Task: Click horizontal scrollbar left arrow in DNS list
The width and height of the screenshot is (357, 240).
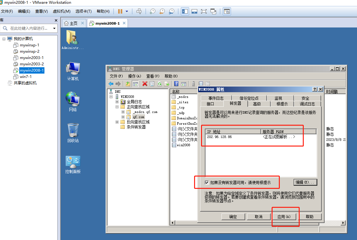Action: tap(172, 223)
